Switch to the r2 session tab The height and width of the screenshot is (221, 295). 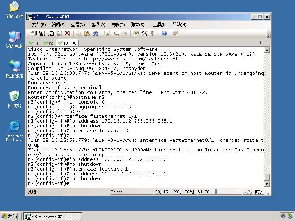(x=48, y=43)
